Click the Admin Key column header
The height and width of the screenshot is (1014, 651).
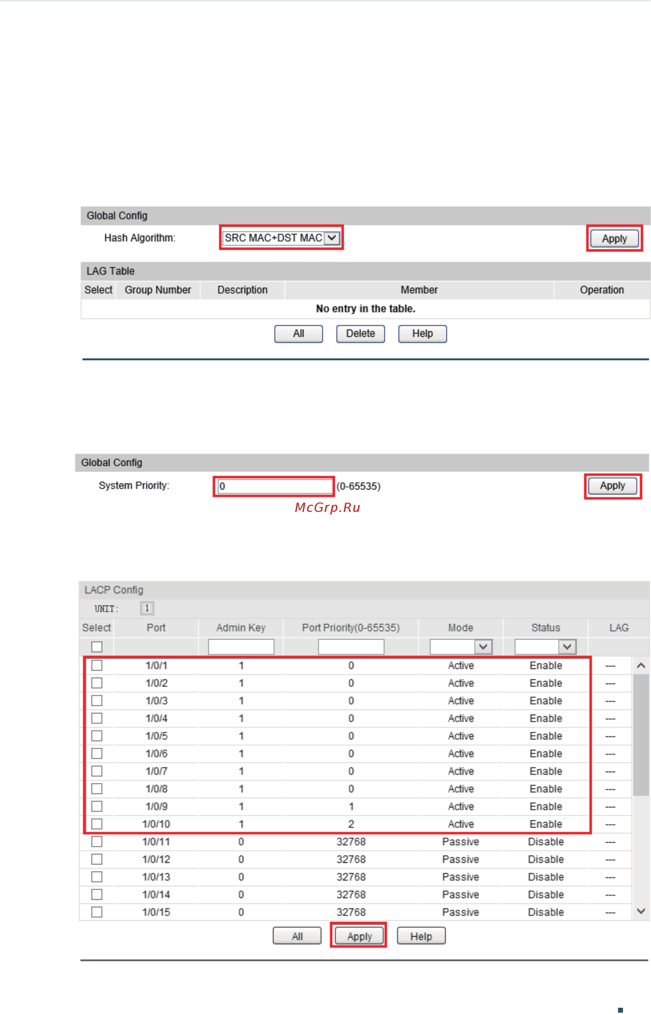(x=241, y=628)
